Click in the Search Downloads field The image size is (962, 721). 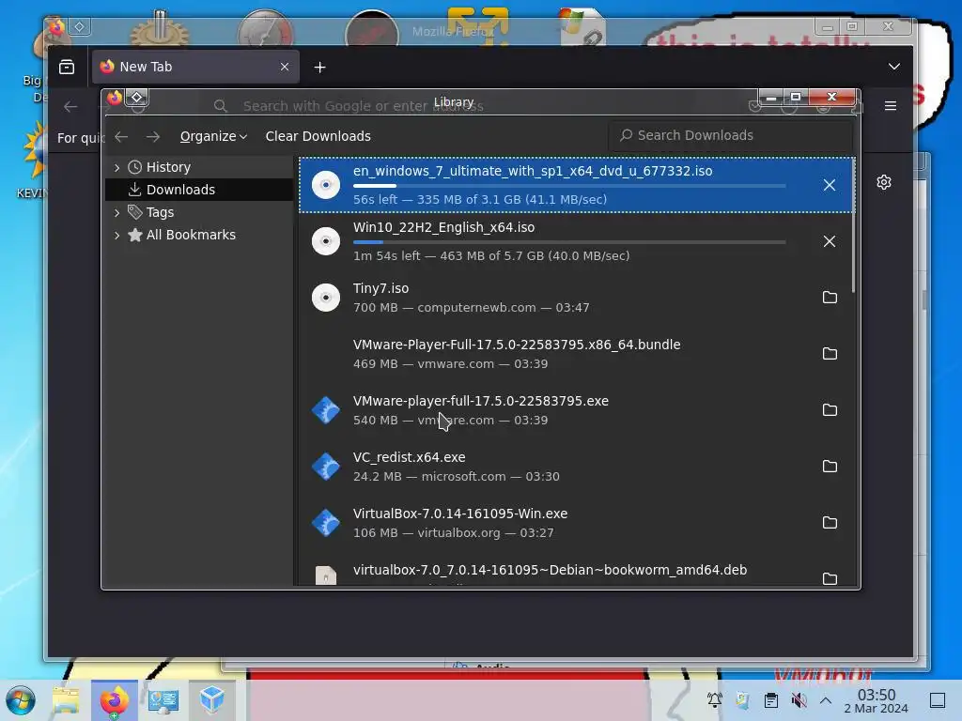click(731, 135)
